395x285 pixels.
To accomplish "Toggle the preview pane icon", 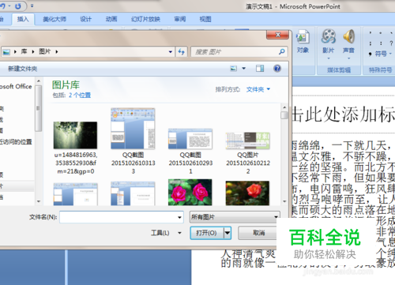I will tap(260, 69).
